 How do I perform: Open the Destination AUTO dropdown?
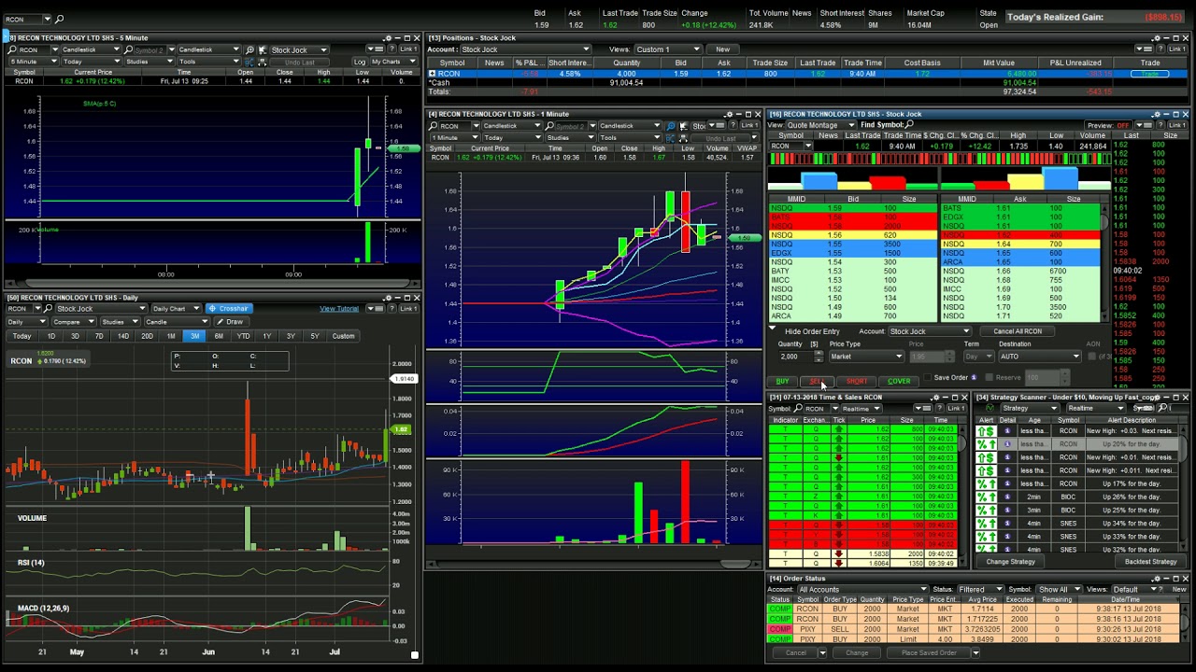point(1039,357)
